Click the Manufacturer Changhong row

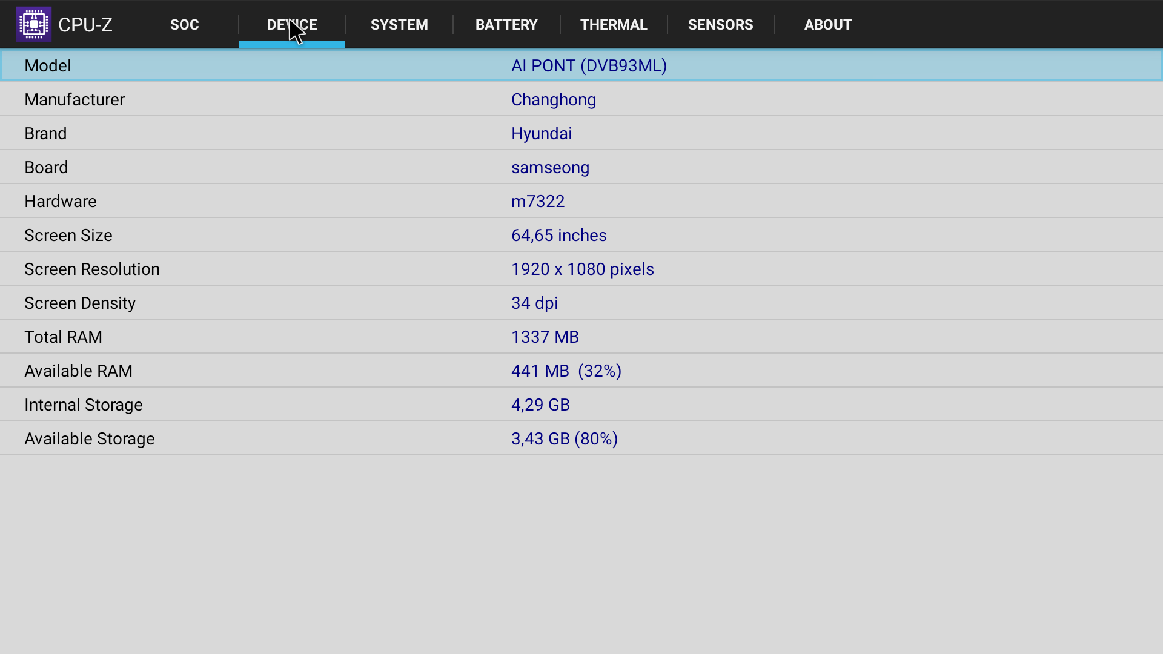point(581,99)
